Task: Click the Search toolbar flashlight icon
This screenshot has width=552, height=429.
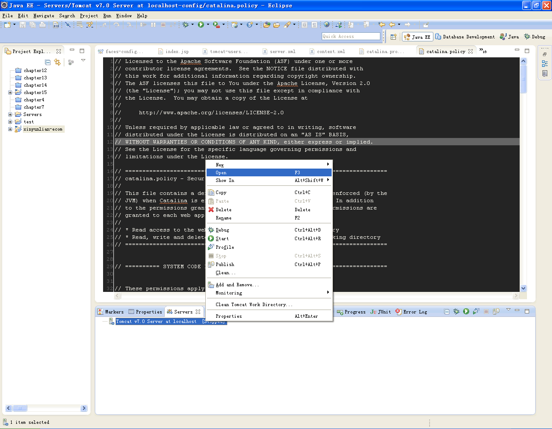Action: 287,25
